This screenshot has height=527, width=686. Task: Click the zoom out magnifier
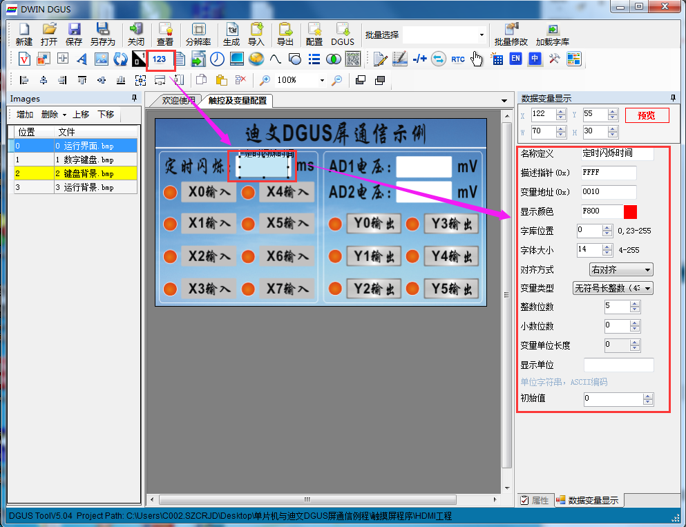click(336, 80)
